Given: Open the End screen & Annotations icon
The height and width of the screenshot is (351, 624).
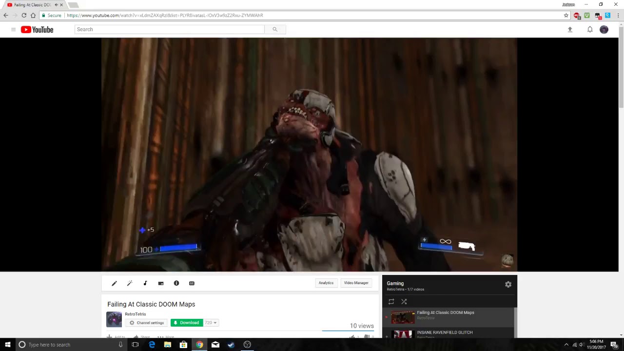Looking at the screenshot, I should (161, 283).
